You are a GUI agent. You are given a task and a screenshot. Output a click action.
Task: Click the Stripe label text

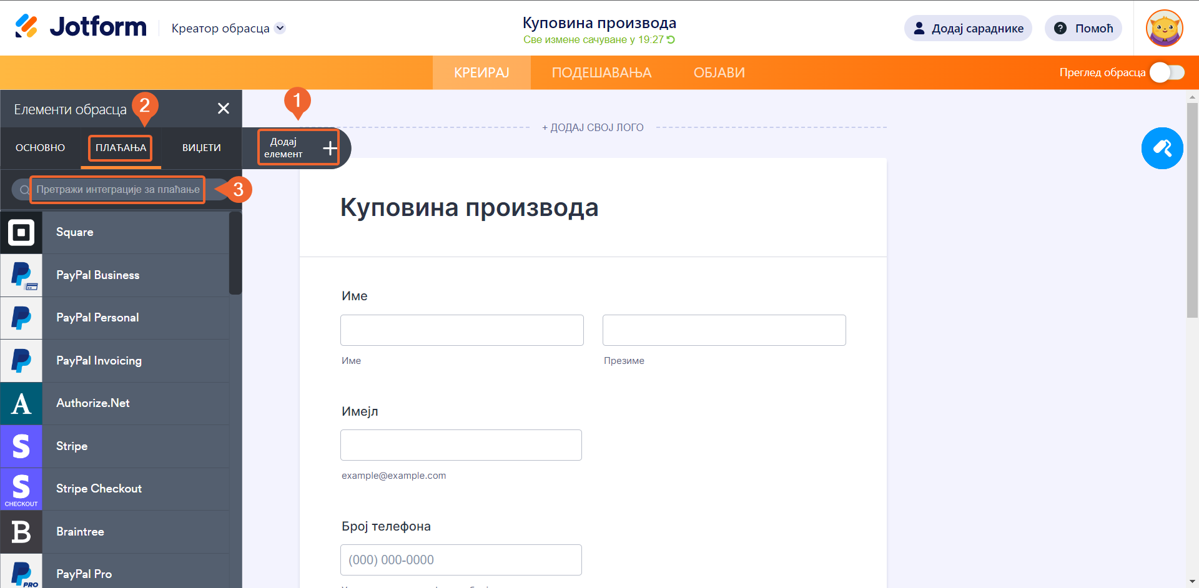72,446
